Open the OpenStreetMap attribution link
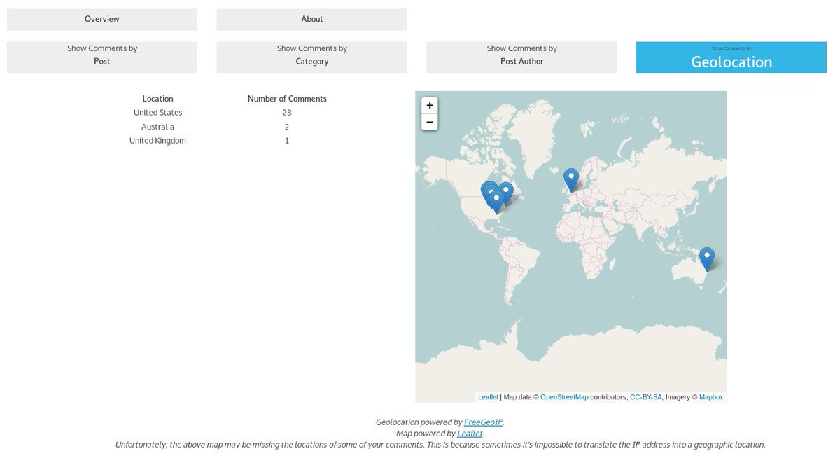The width and height of the screenshot is (840, 463). (x=564, y=397)
